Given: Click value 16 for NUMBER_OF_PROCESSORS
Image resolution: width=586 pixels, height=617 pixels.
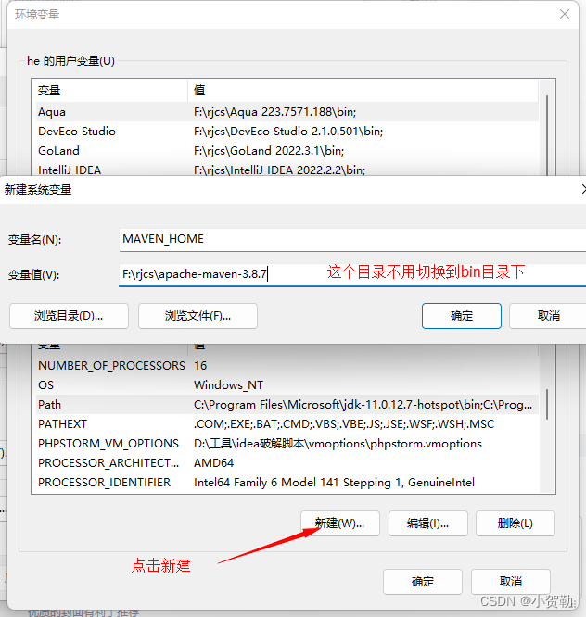Looking at the screenshot, I should [200, 366].
